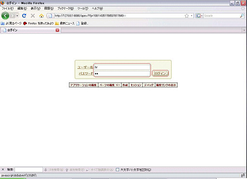Image resolution: width=247 pixels, height=179 pixels.
Task: Open the よく見るページ bookmark folder
Action: (x=11, y=23)
